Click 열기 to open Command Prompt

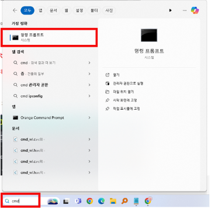tap(116, 75)
